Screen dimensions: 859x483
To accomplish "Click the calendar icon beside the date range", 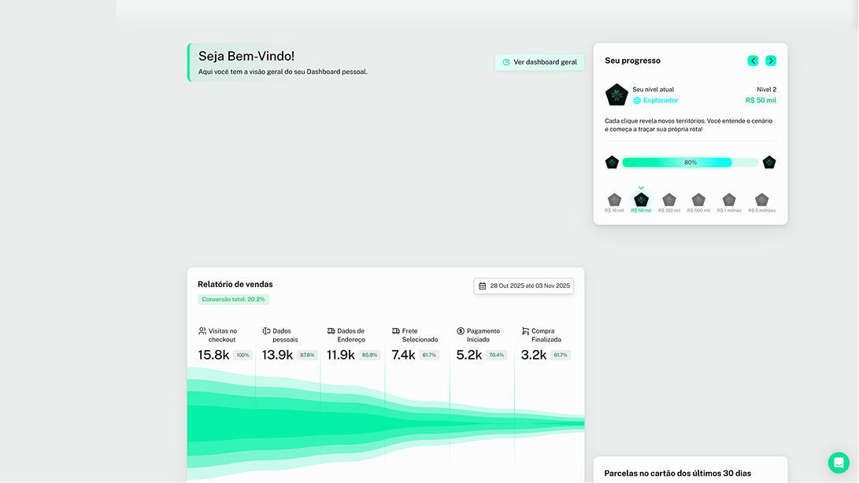I will [483, 286].
